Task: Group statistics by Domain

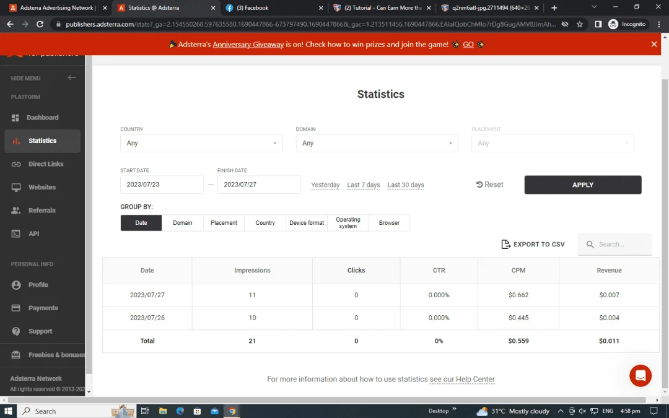Action: pyautogui.click(x=183, y=223)
